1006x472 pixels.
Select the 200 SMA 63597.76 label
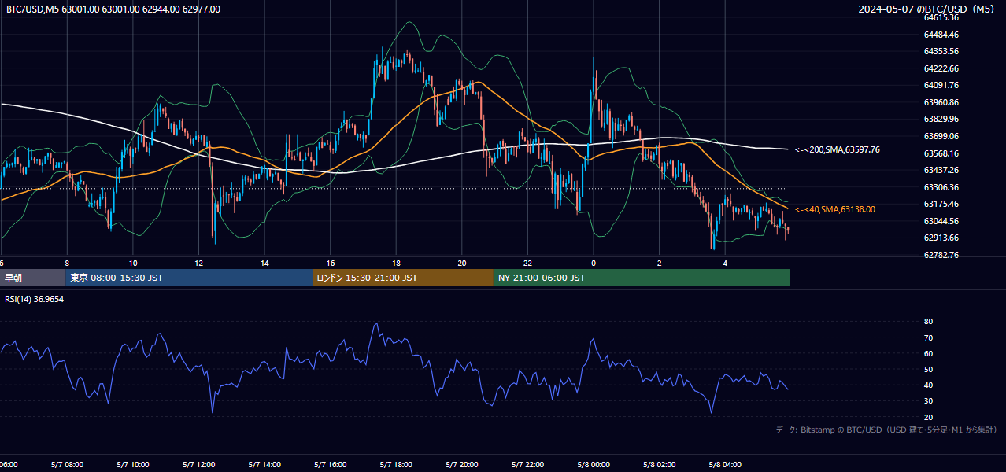tap(838, 149)
